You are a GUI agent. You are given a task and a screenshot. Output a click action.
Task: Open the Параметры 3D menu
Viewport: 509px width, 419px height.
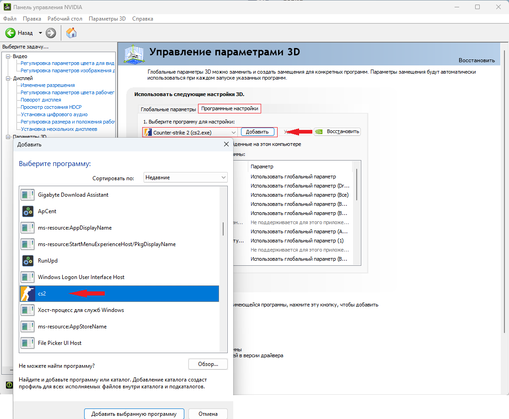107,18
